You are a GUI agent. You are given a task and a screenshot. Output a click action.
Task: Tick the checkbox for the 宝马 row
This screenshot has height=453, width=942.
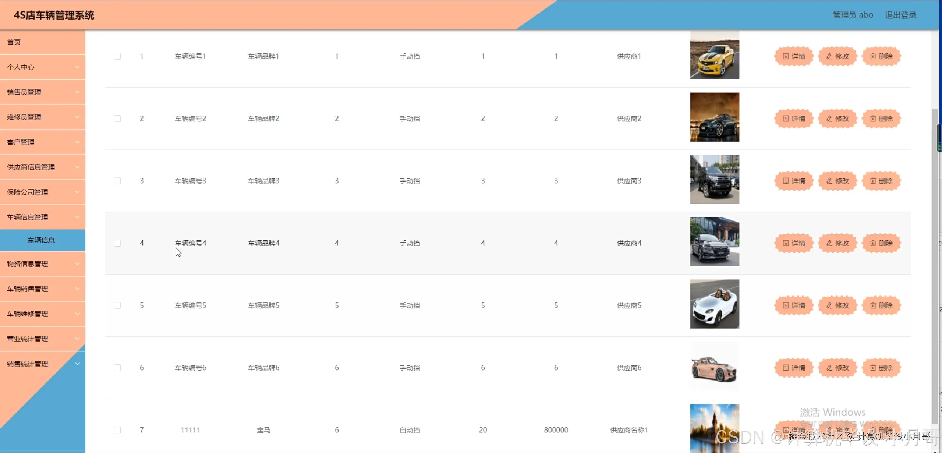(117, 430)
